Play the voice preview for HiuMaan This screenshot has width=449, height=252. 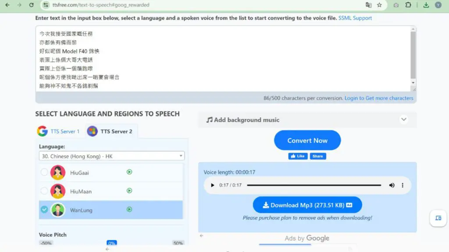(x=128, y=191)
